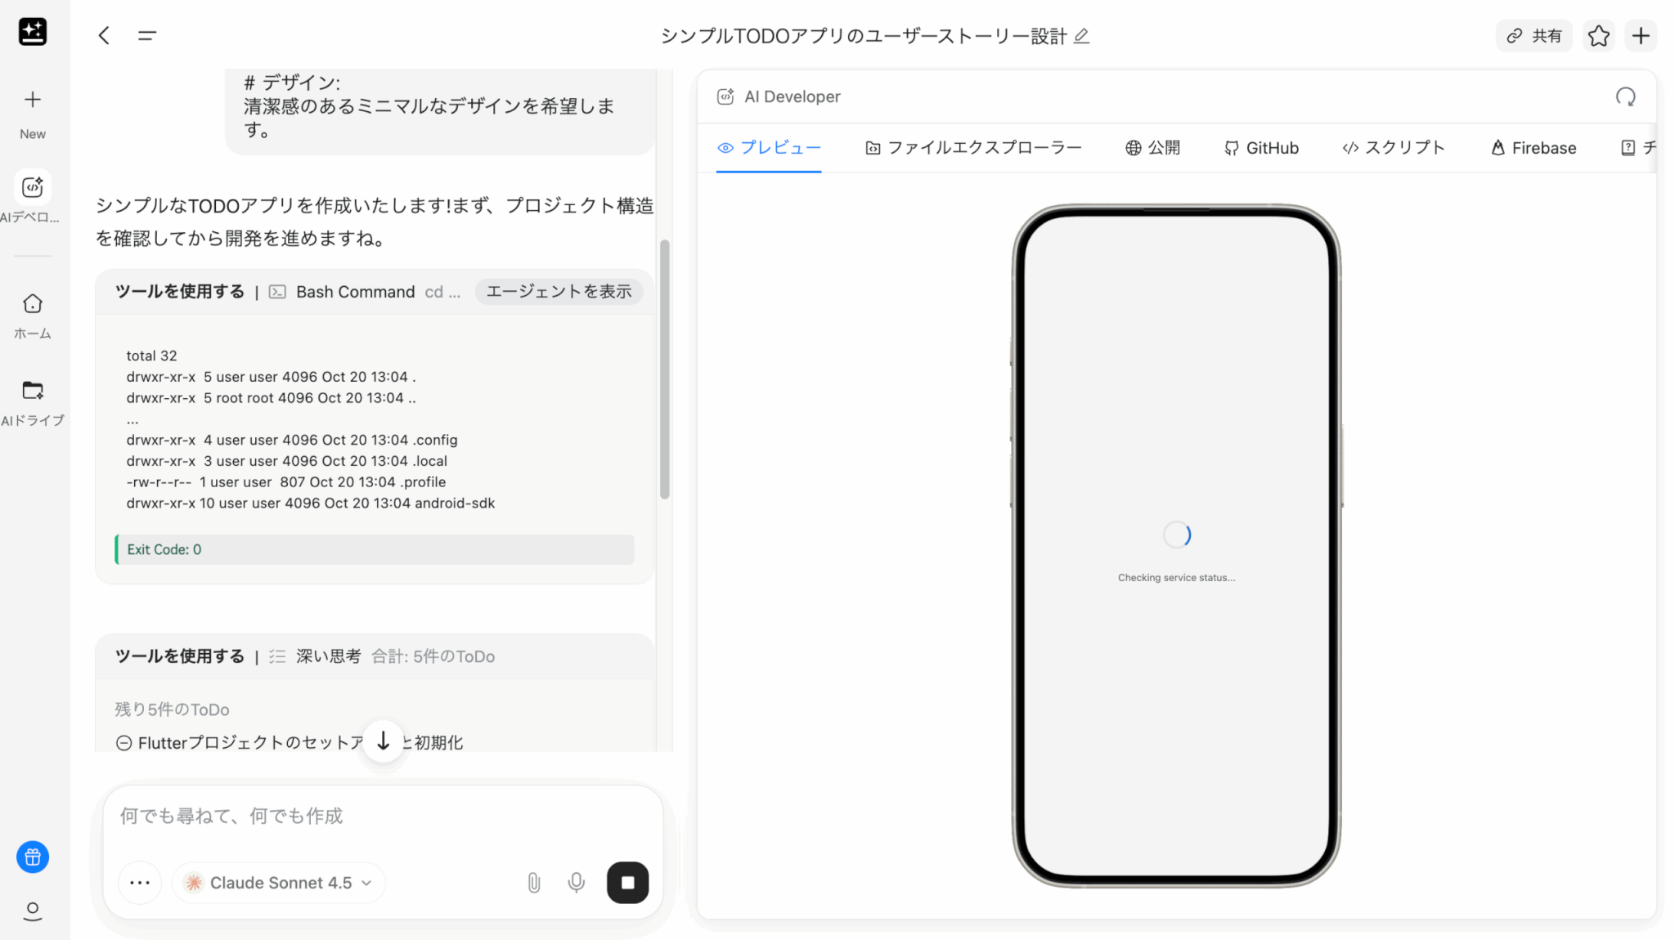
Task: Open the Claude Sonnet 4.5 model dropdown
Action: point(279,883)
